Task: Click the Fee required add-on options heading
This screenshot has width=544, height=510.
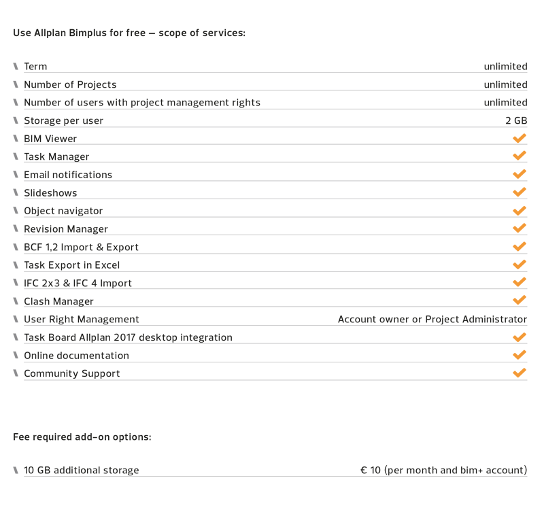Action: click(x=82, y=437)
